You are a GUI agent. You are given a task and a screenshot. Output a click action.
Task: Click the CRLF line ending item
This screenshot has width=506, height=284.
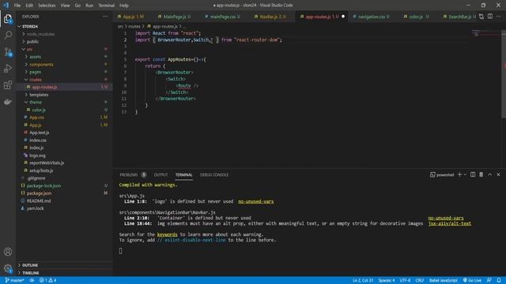[420, 281]
